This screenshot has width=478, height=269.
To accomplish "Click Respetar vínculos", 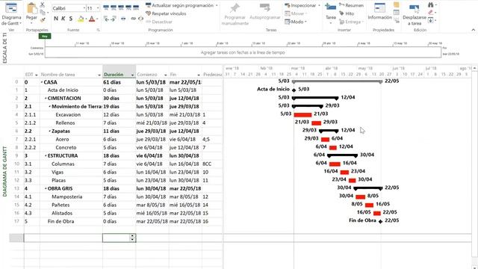I will [166, 13].
